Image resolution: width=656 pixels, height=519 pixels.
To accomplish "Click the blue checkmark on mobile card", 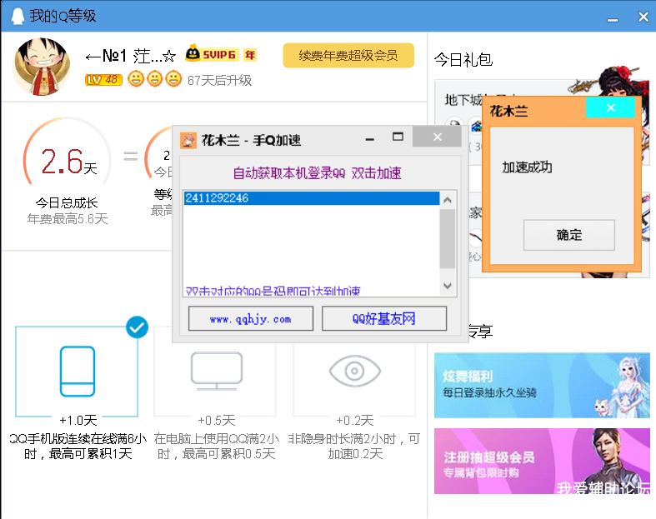I will click(137, 327).
